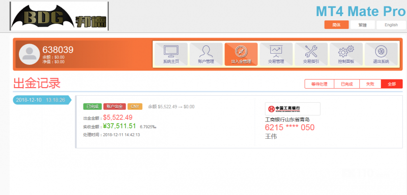
Task: Click 余额 $5,522.49 → $0.00 text
Action: [x=171, y=107]
